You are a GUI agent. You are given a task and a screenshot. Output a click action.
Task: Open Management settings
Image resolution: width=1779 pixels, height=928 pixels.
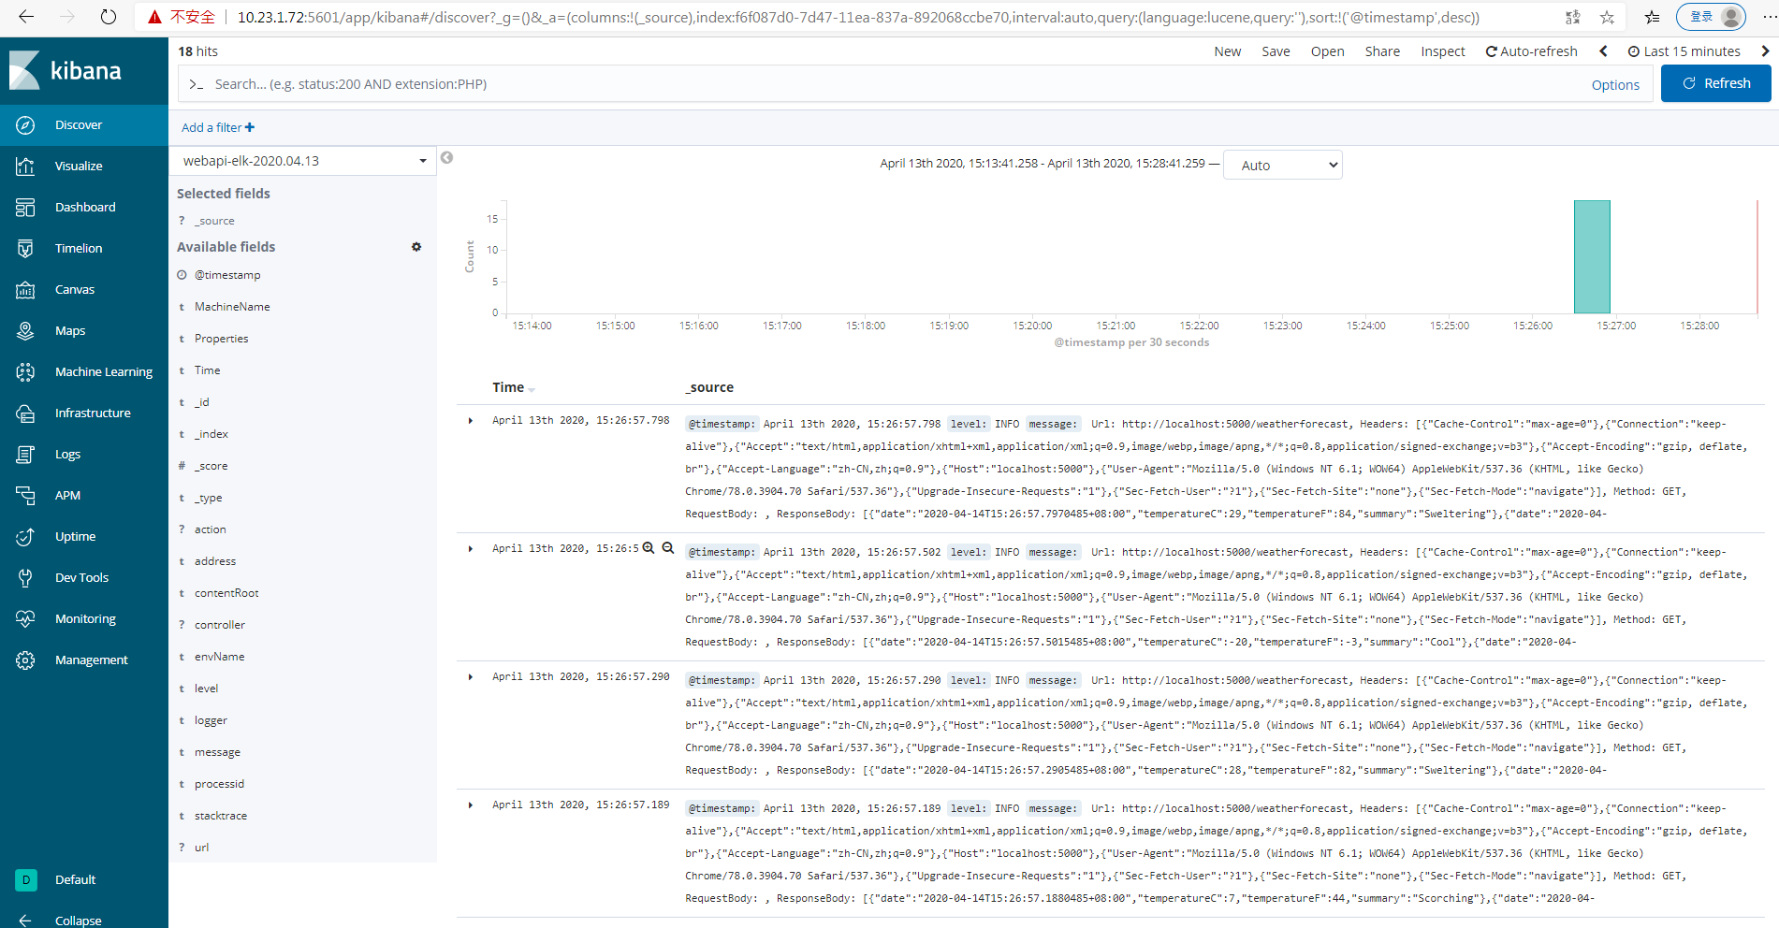coord(93,660)
